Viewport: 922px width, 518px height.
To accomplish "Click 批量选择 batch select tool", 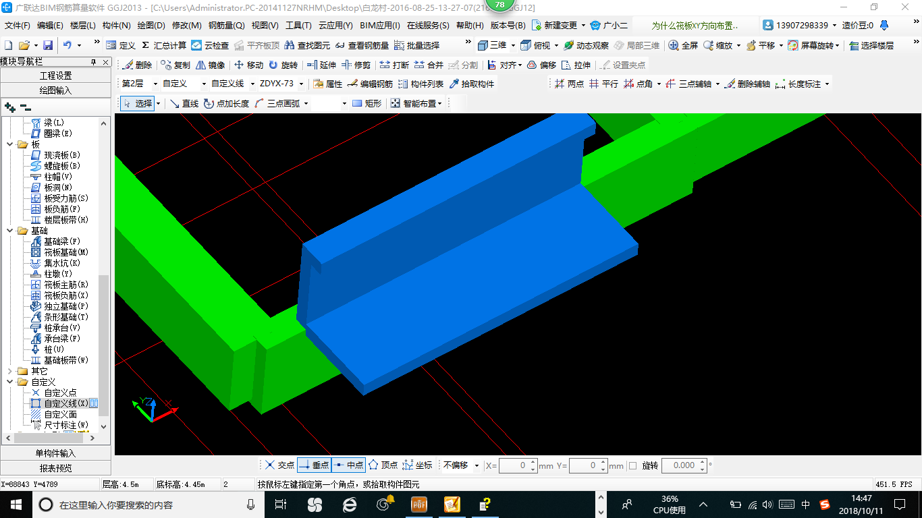I will coord(416,45).
